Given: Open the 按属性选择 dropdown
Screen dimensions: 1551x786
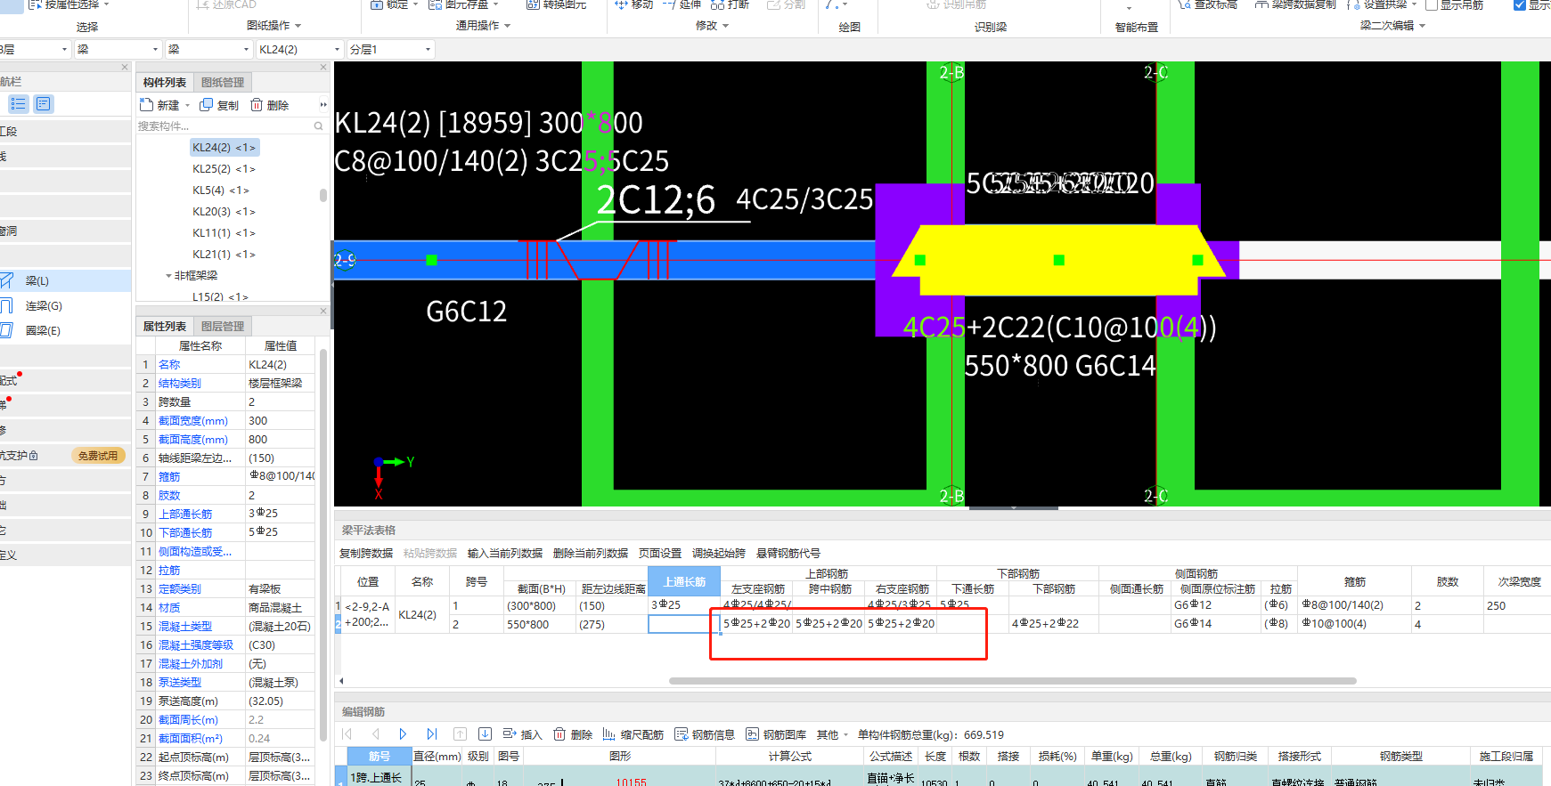Looking at the screenshot, I should [x=69, y=4].
